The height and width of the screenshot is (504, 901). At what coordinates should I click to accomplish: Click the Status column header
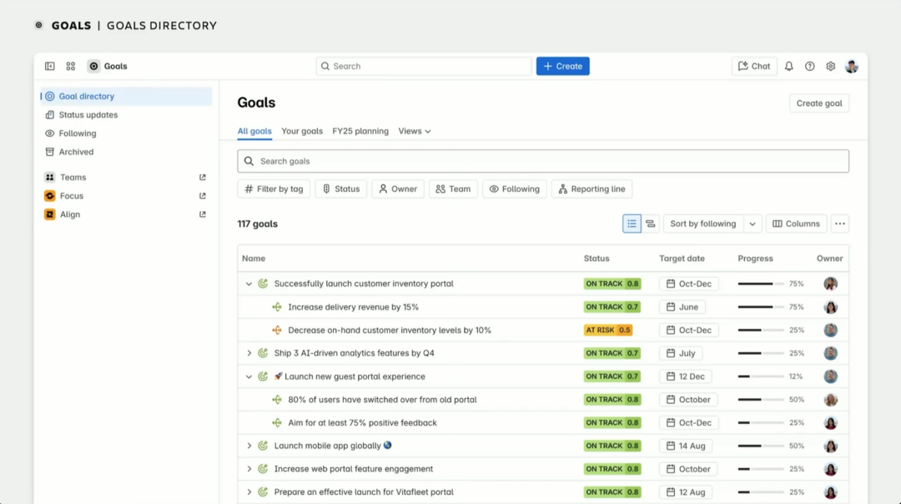pos(596,259)
